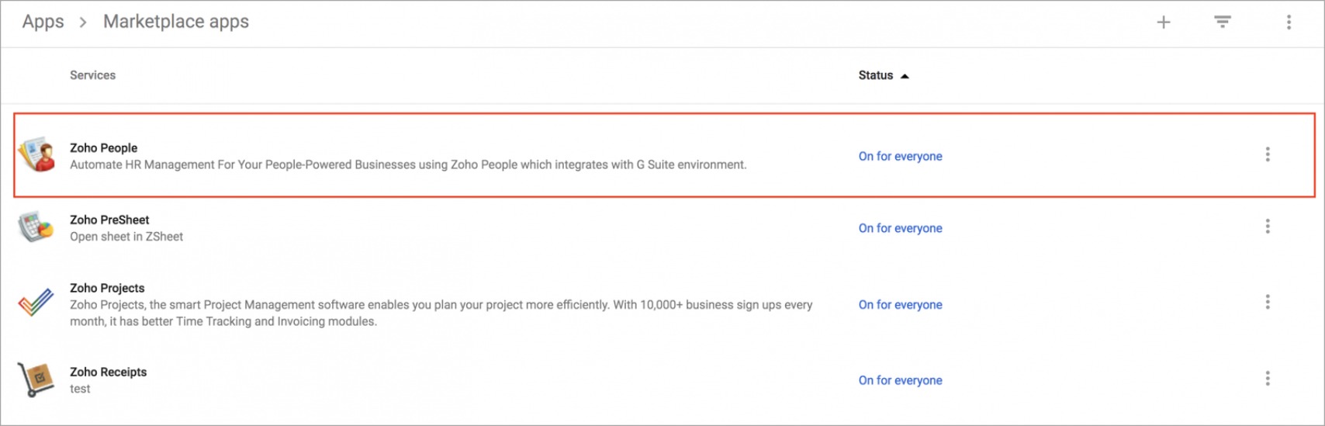Sort by the Status column header
Image resolution: width=1325 pixels, height=426 pixels.
coord(875,75)
